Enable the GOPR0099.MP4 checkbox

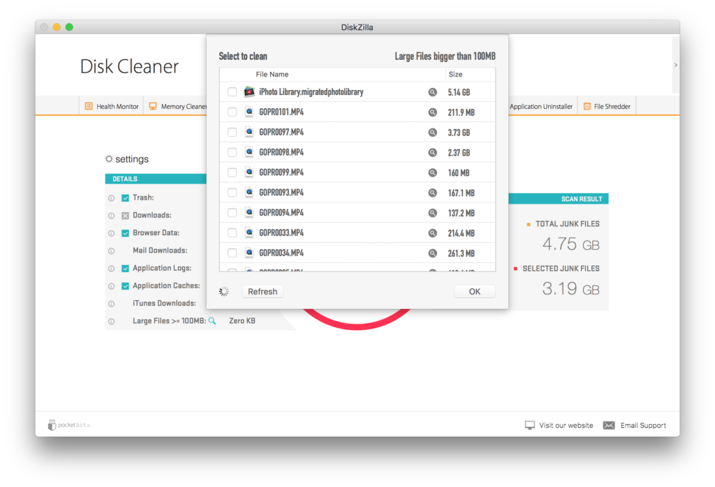[232, 172]
